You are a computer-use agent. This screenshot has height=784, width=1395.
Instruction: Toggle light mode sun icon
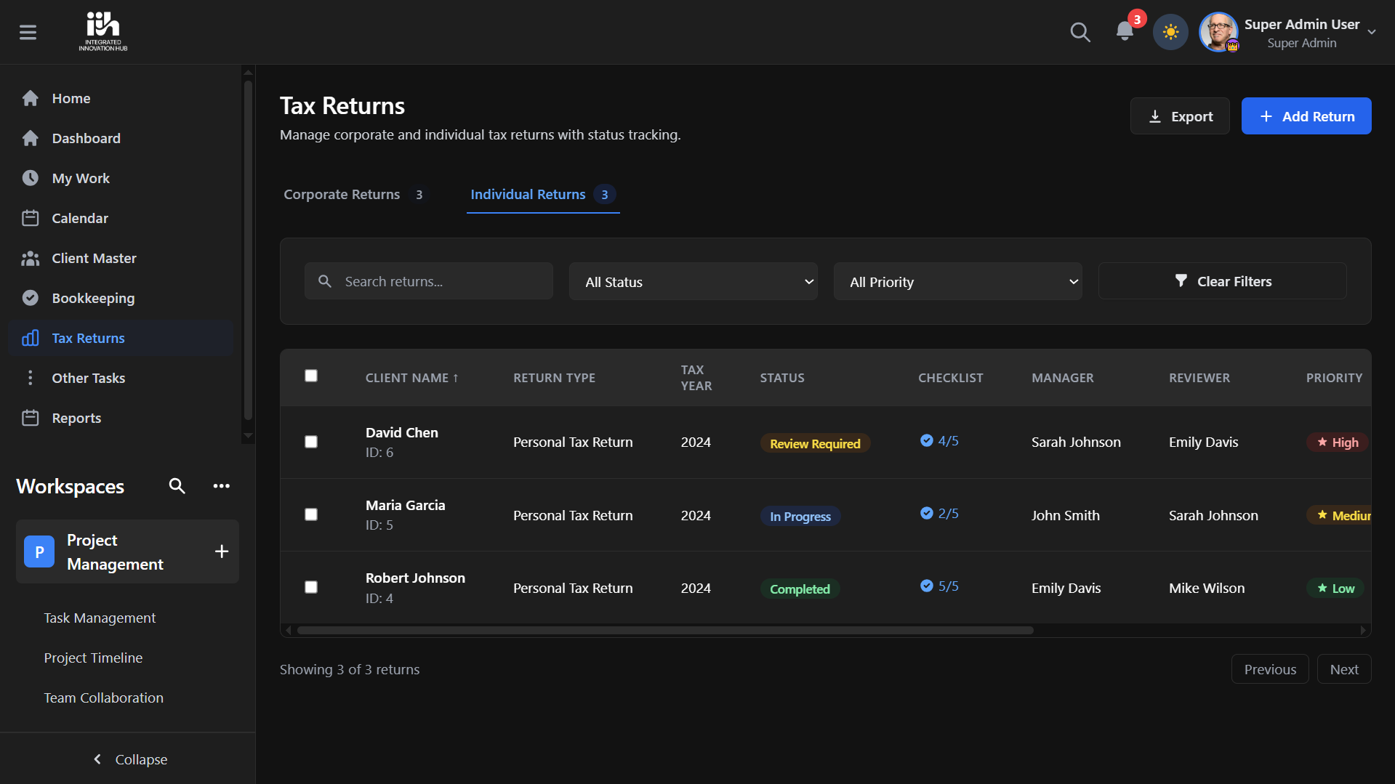coord(1170,32)
